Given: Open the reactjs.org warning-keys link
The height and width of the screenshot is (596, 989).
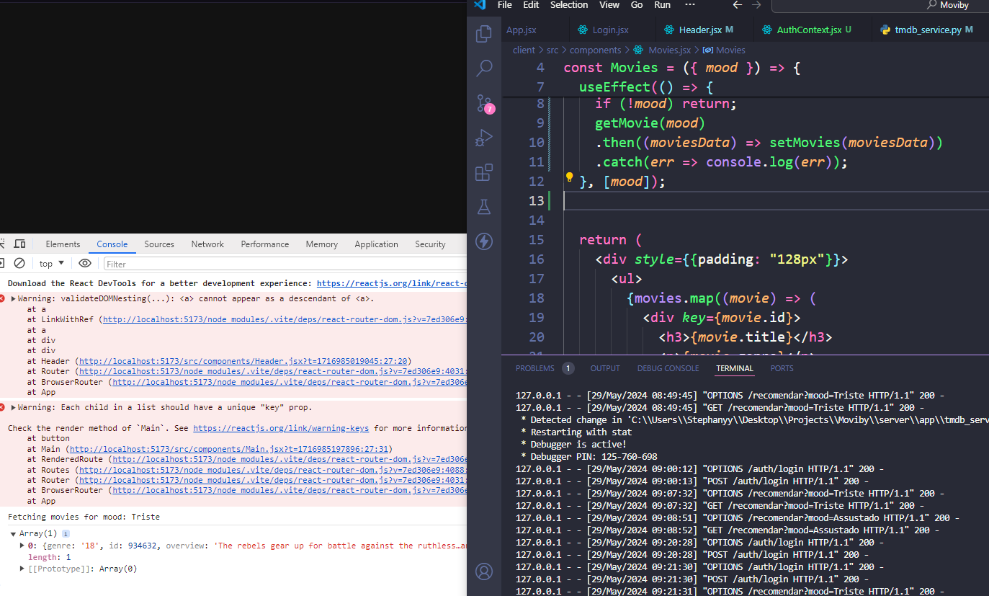Looking at the screenshot, I should tap(281, 428).
